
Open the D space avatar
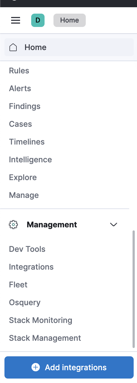pos(38,20)
